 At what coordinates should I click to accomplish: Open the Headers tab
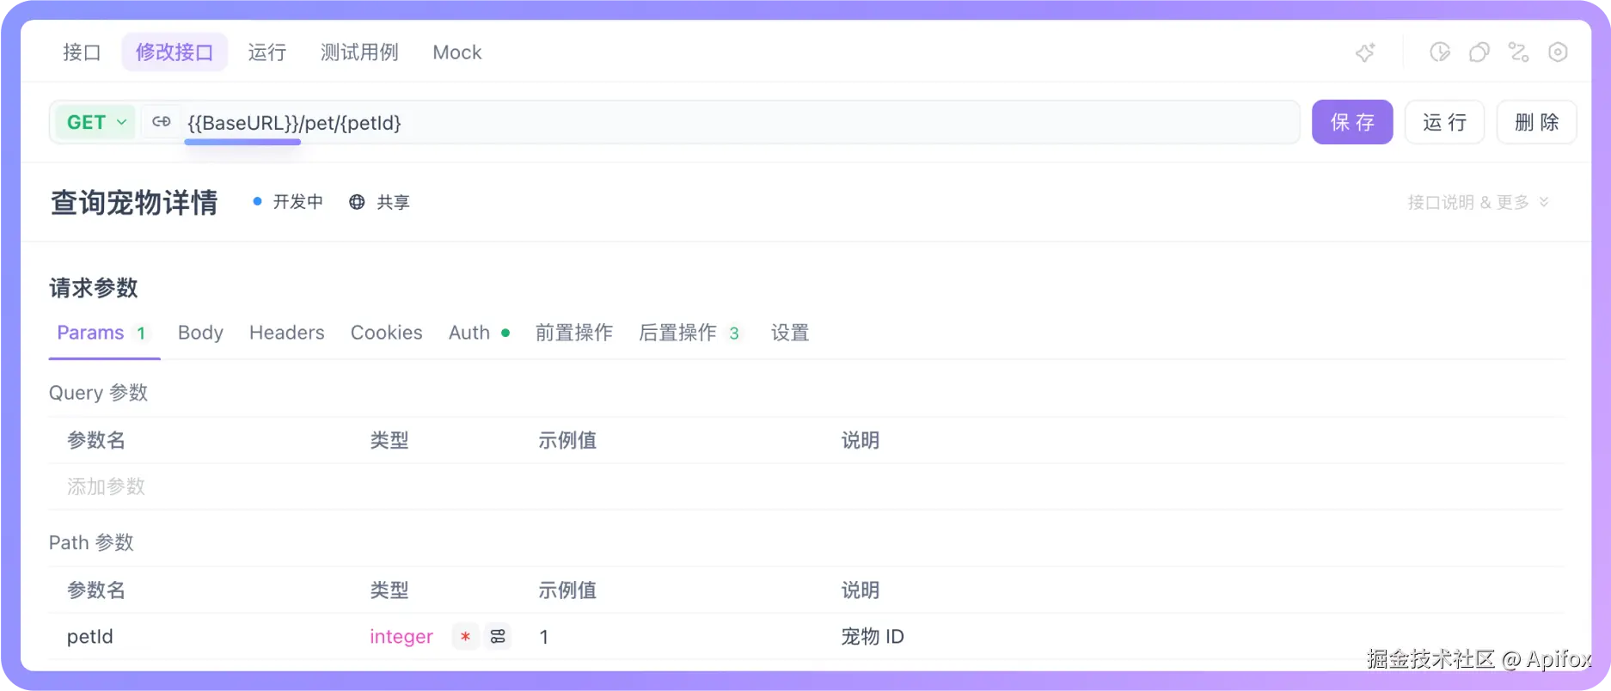[287, 333]
